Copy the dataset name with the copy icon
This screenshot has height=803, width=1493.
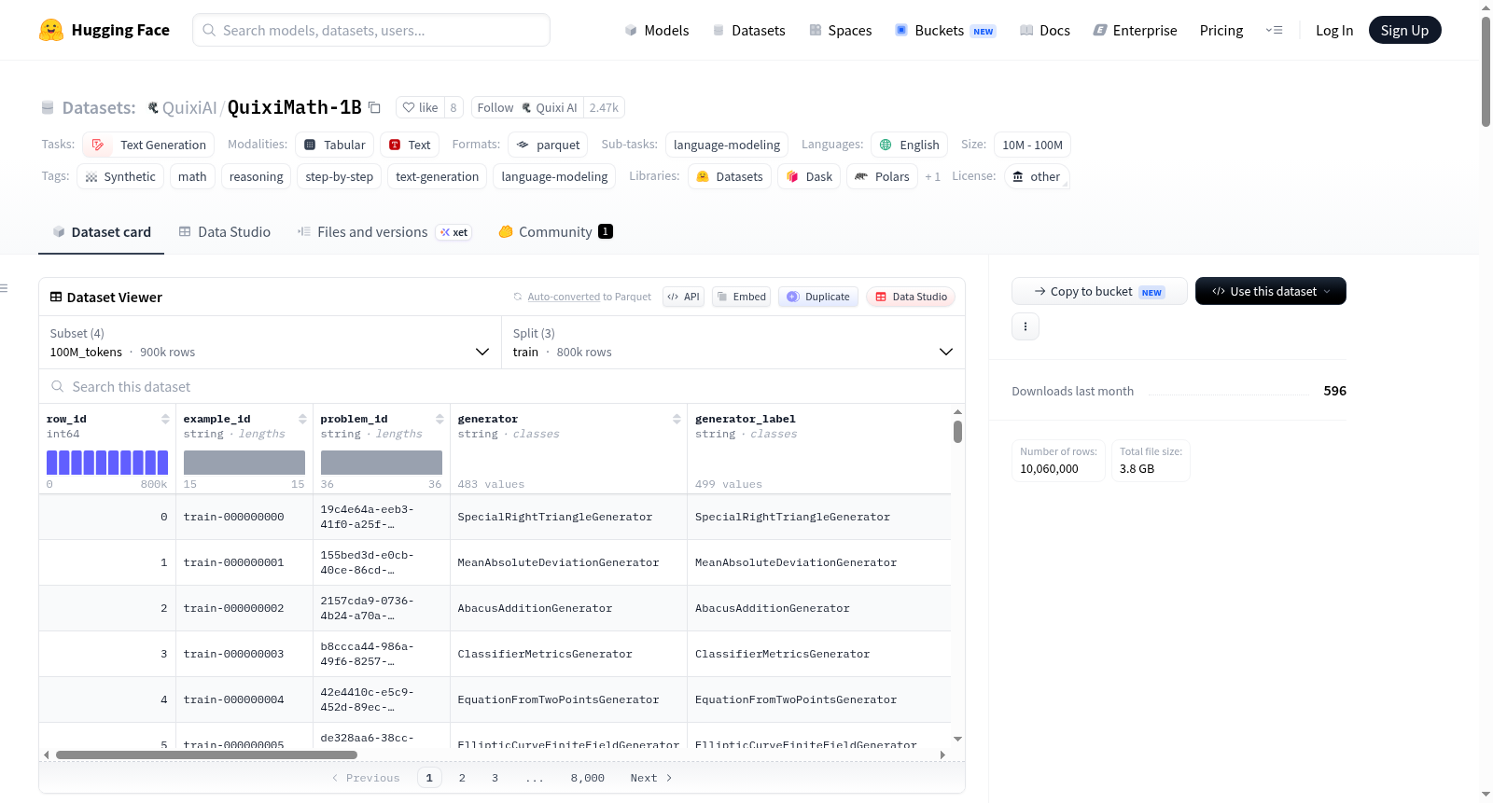point(374,107)
